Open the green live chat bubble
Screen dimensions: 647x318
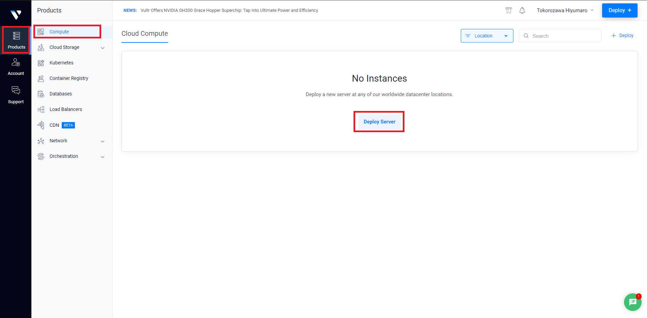coord(632,302)
